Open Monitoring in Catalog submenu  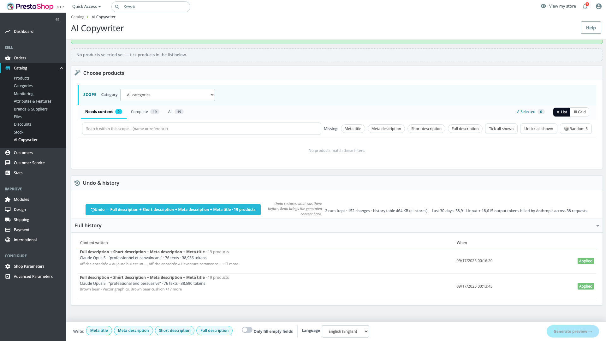click(24, 94)
